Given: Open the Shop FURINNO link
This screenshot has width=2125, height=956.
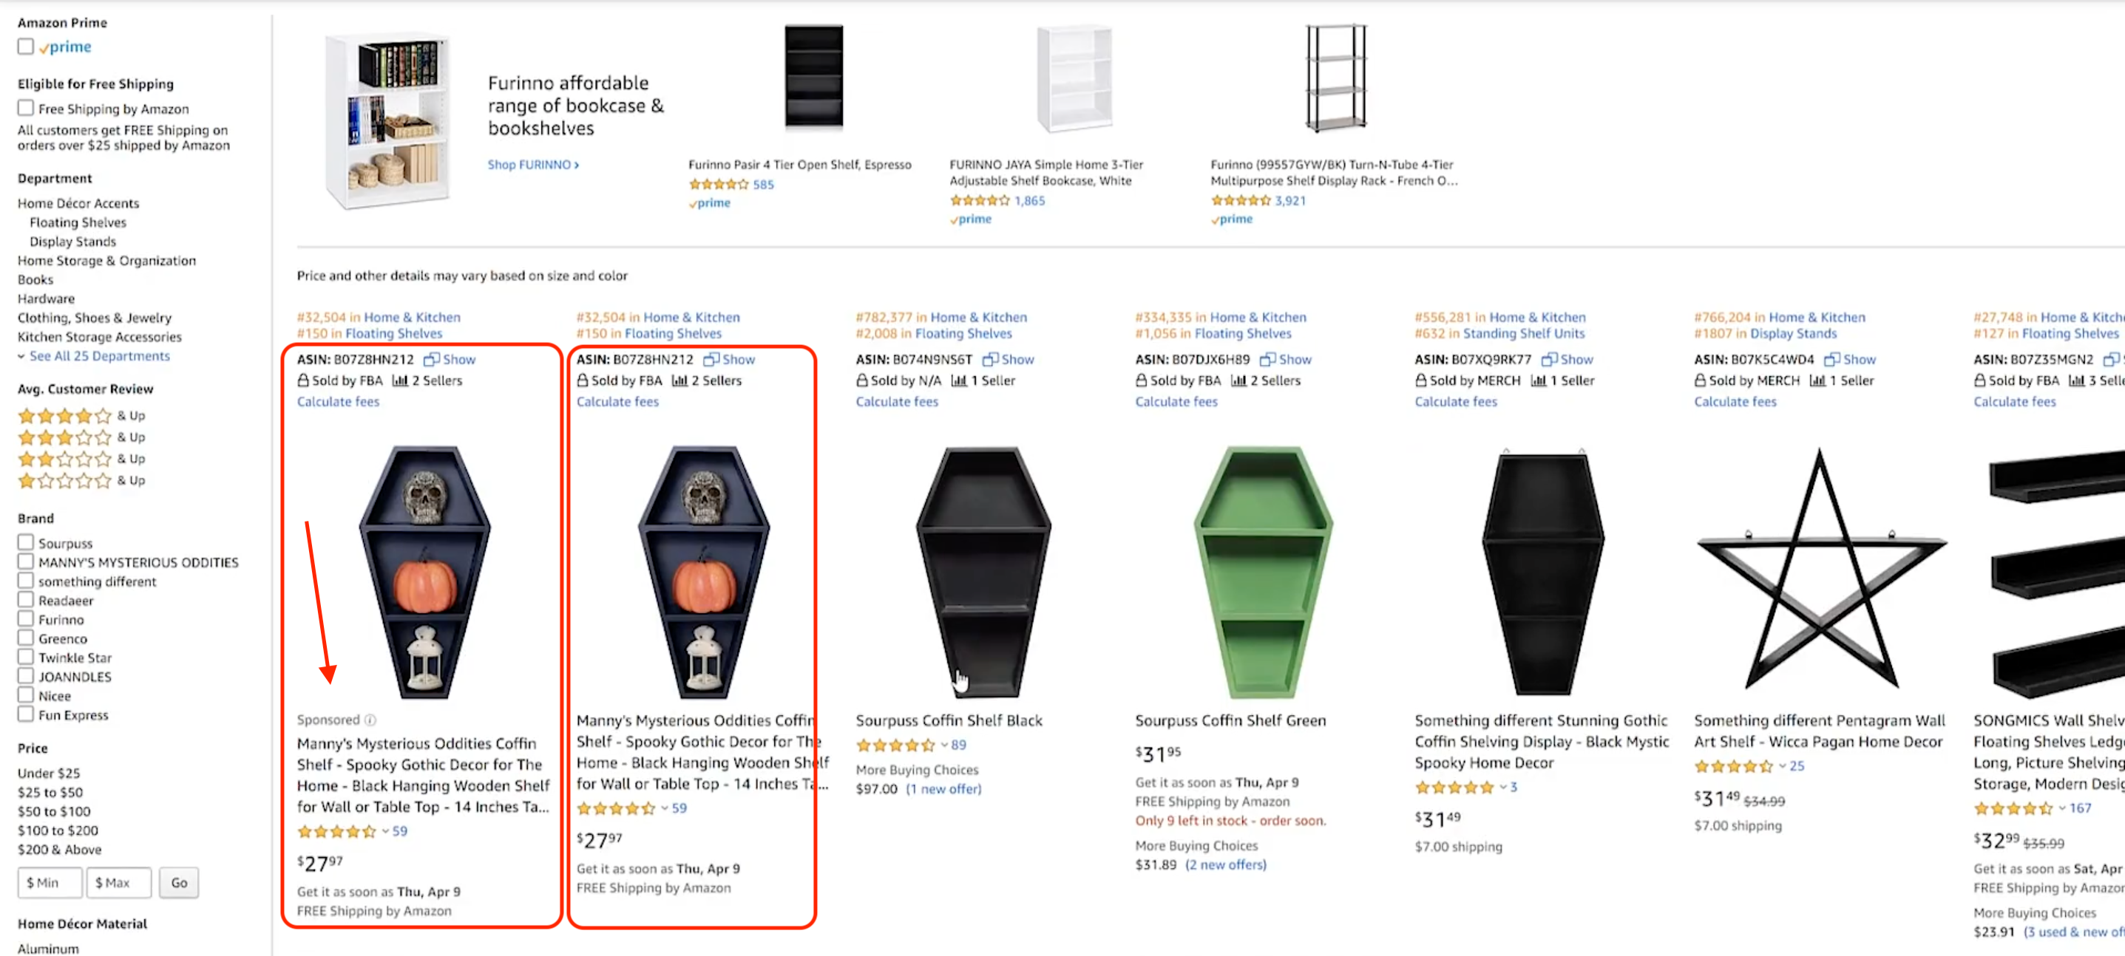Looking at the screenshot, I should click(x=533, y=165).
